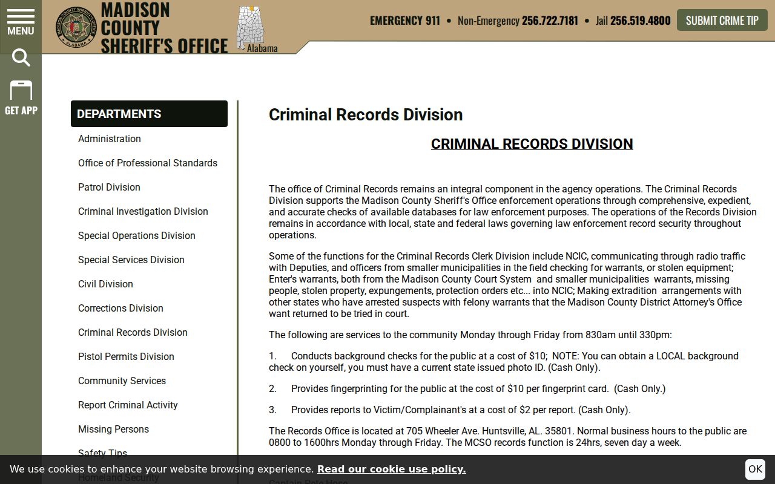
Task: Open Report Criminal Activity page
Action: coord(128,405)
